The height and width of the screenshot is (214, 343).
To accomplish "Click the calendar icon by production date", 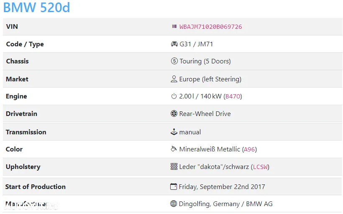I will click(174, 186).
